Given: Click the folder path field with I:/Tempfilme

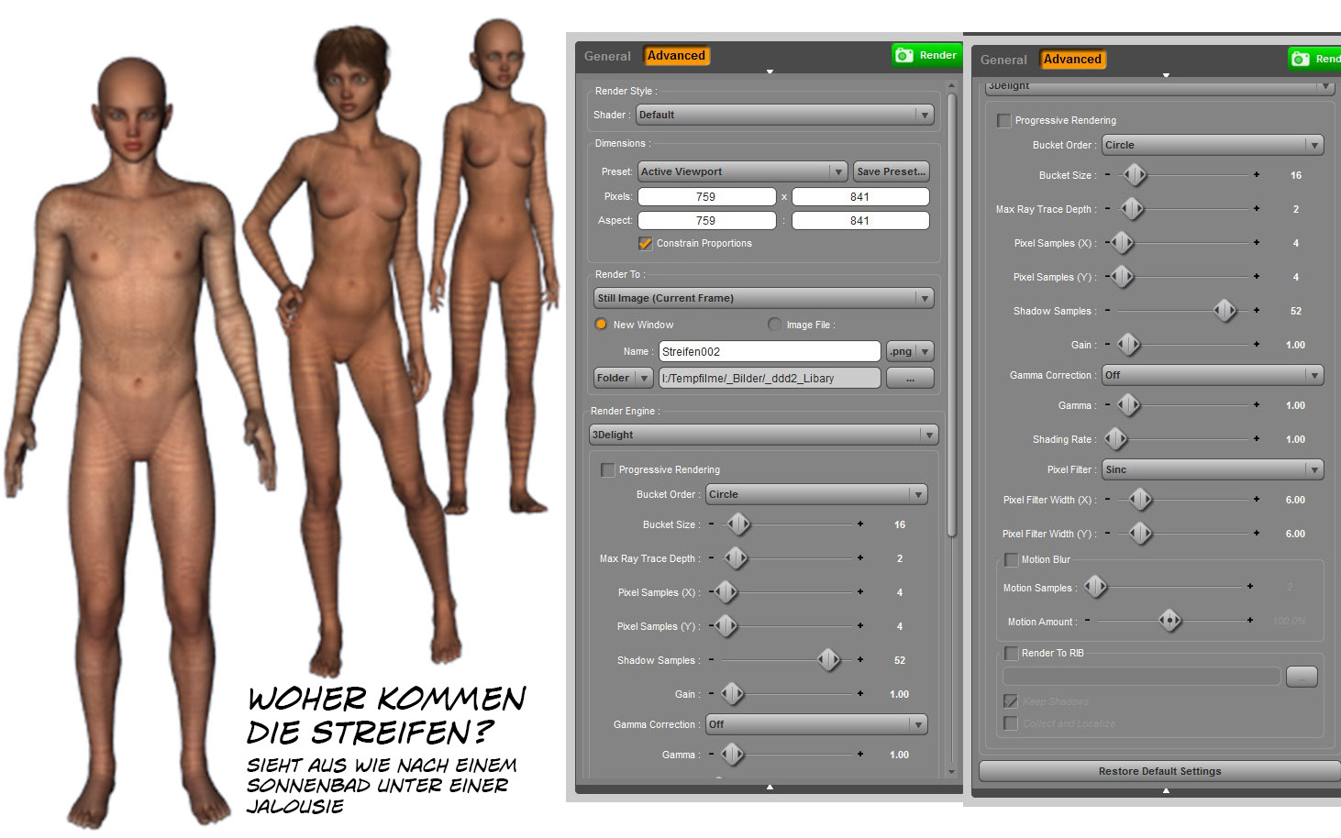Looking at the screenshot, I should (770, 378).
